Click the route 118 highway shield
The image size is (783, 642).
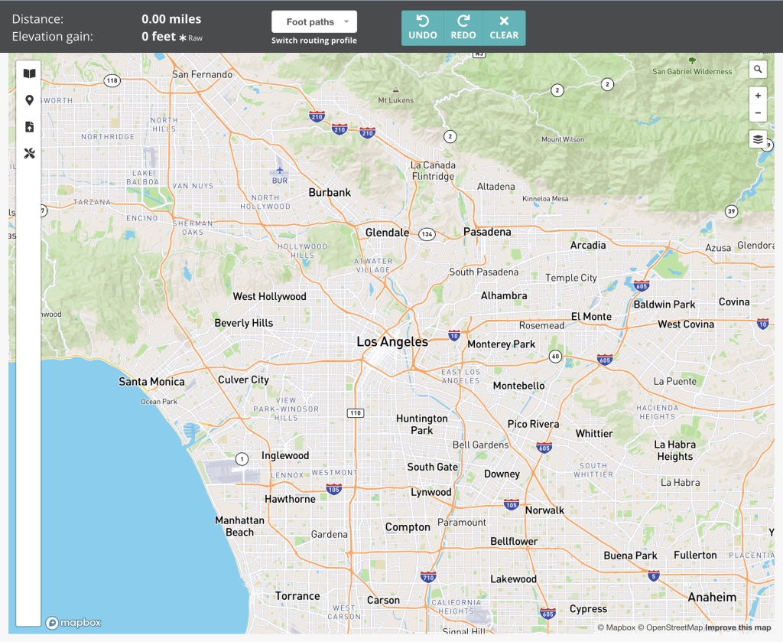(112, 80)
